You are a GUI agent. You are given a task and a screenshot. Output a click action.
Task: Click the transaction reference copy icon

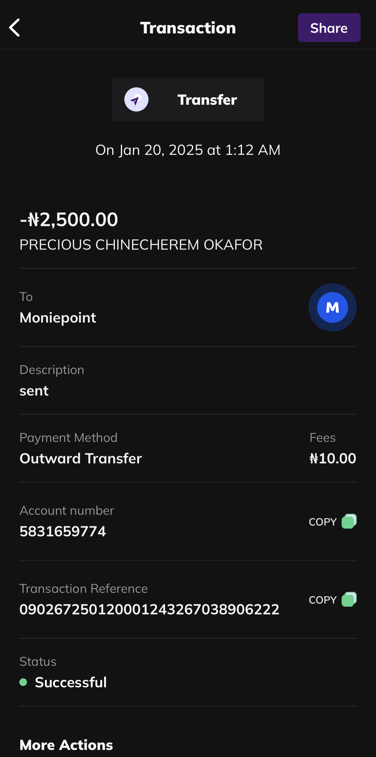coord(349,599)
